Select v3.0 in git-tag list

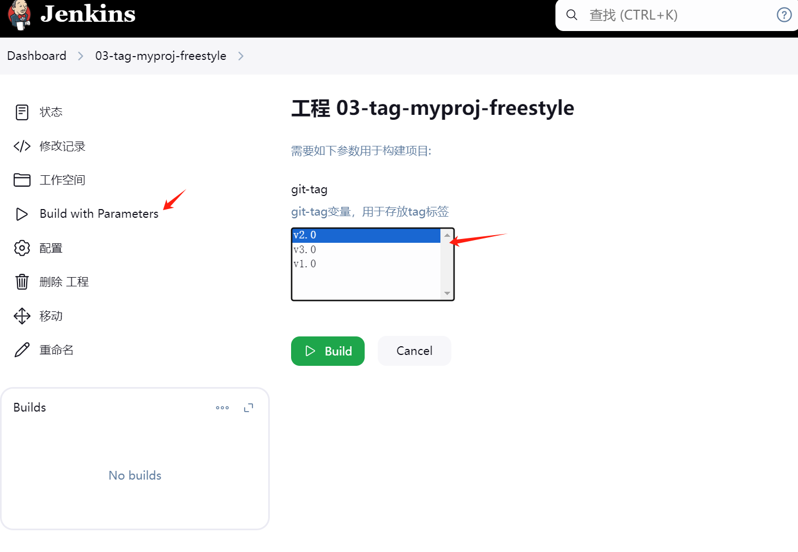[366, 249]
